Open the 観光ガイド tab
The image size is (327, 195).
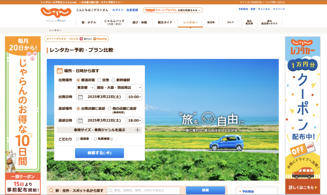click(x=165, y=23)
